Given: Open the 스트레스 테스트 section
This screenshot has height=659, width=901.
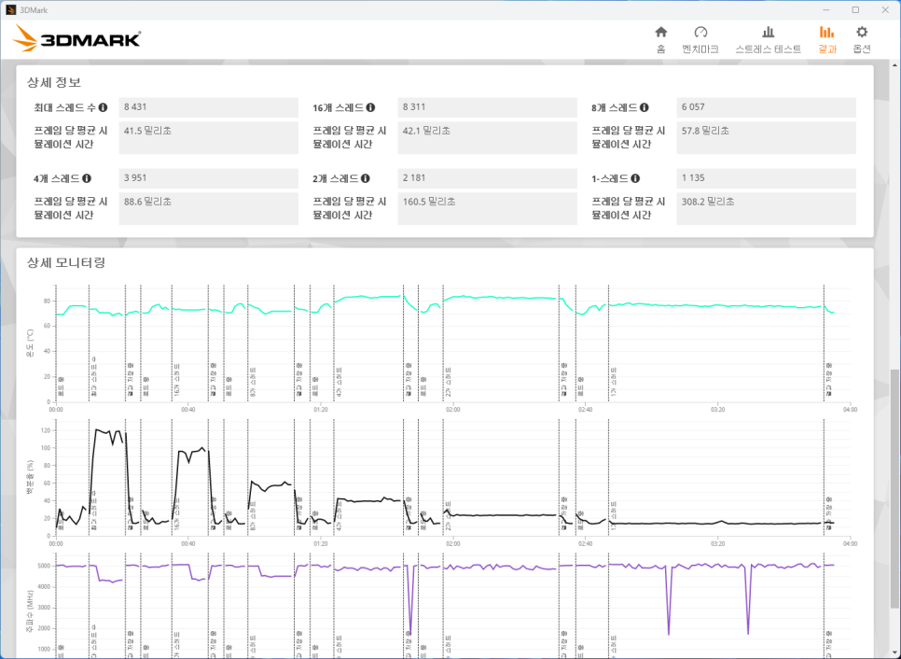Looking at the screenshot, I should [x=768, y=38].
